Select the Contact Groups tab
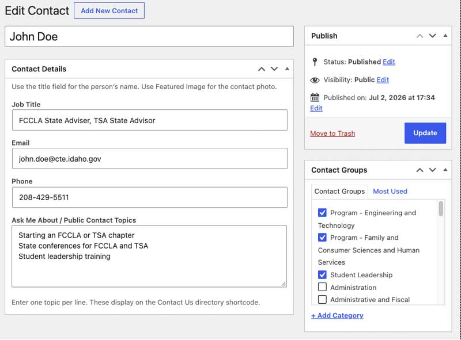Image resolution: width=461 pixels, height=340 pixels. coord(339,192)
